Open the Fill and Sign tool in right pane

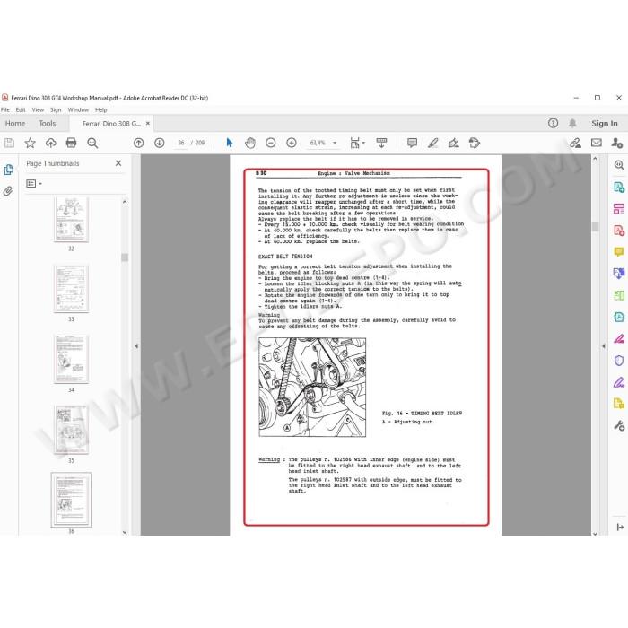(619, 381)
